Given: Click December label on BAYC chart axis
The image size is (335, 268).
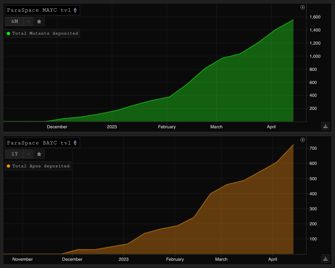Looking at the screenshot, I should (x=72, y=259).
